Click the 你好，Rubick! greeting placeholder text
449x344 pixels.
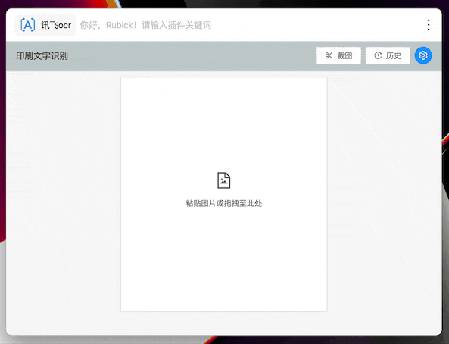[108, 25]
